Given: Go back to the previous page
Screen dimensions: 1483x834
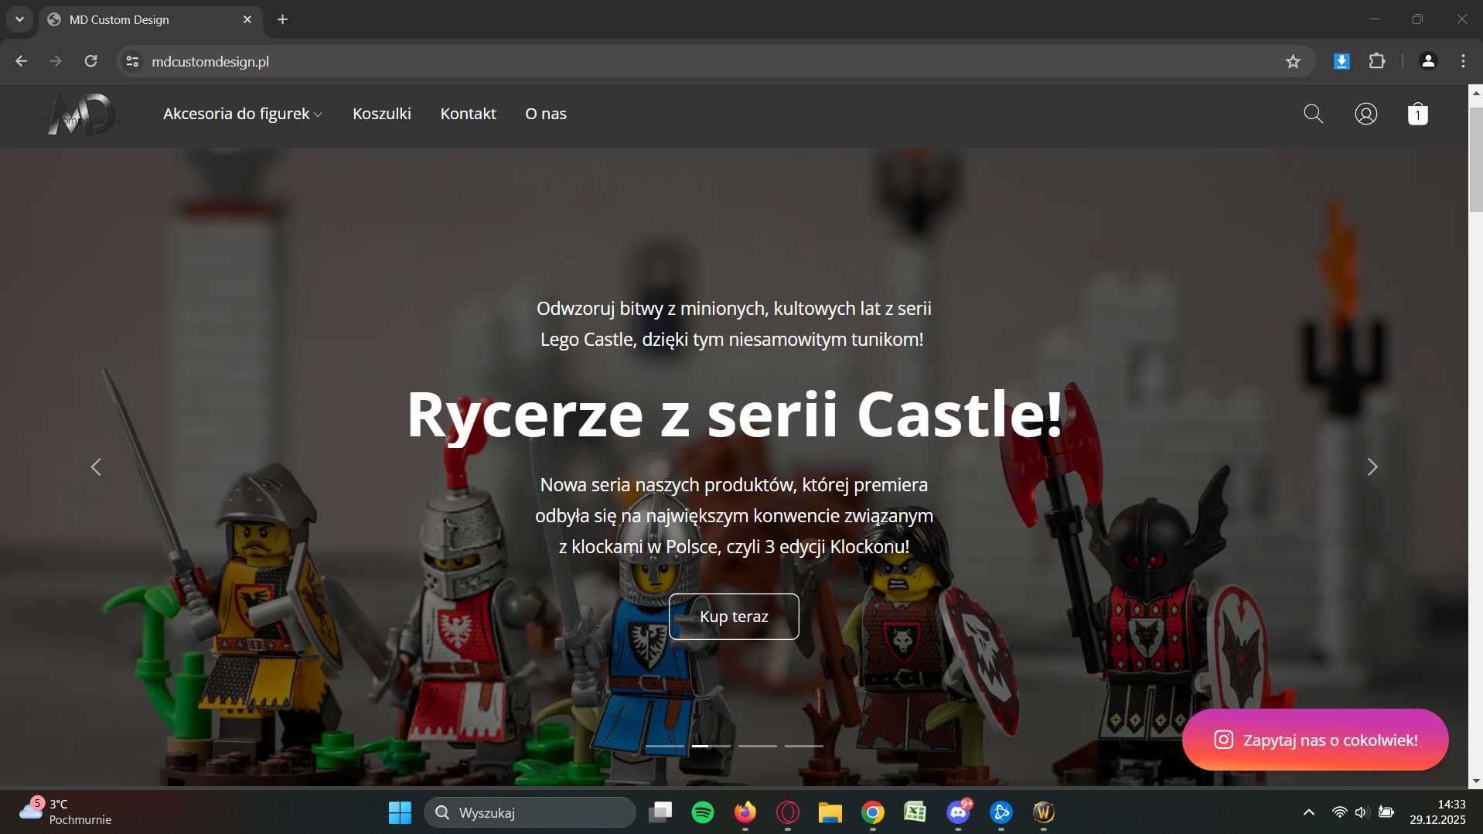Looking at the screenshot, I should tap(21, 61).
